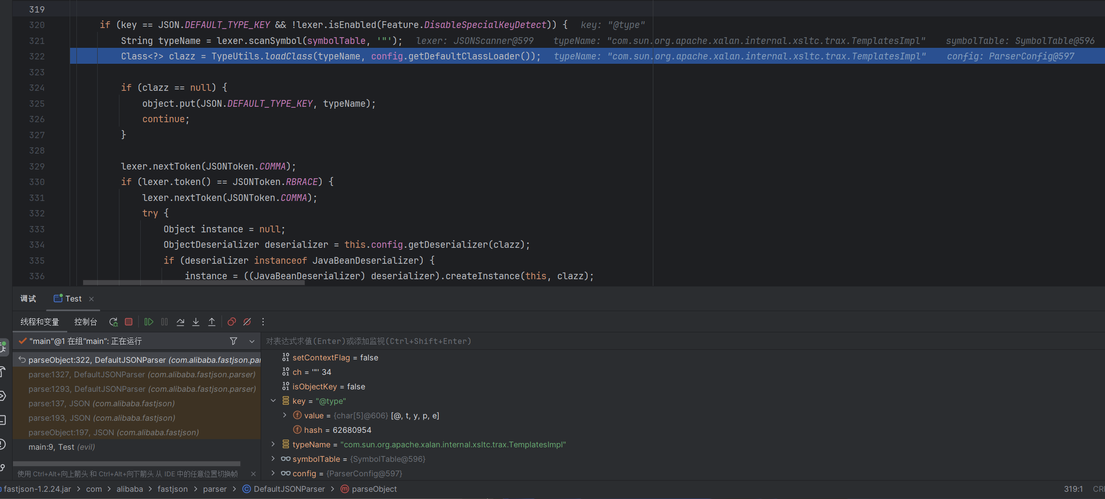1105x499 pixels.
Task: Select the setContextFlag = false variable
Action: (335, 357)
